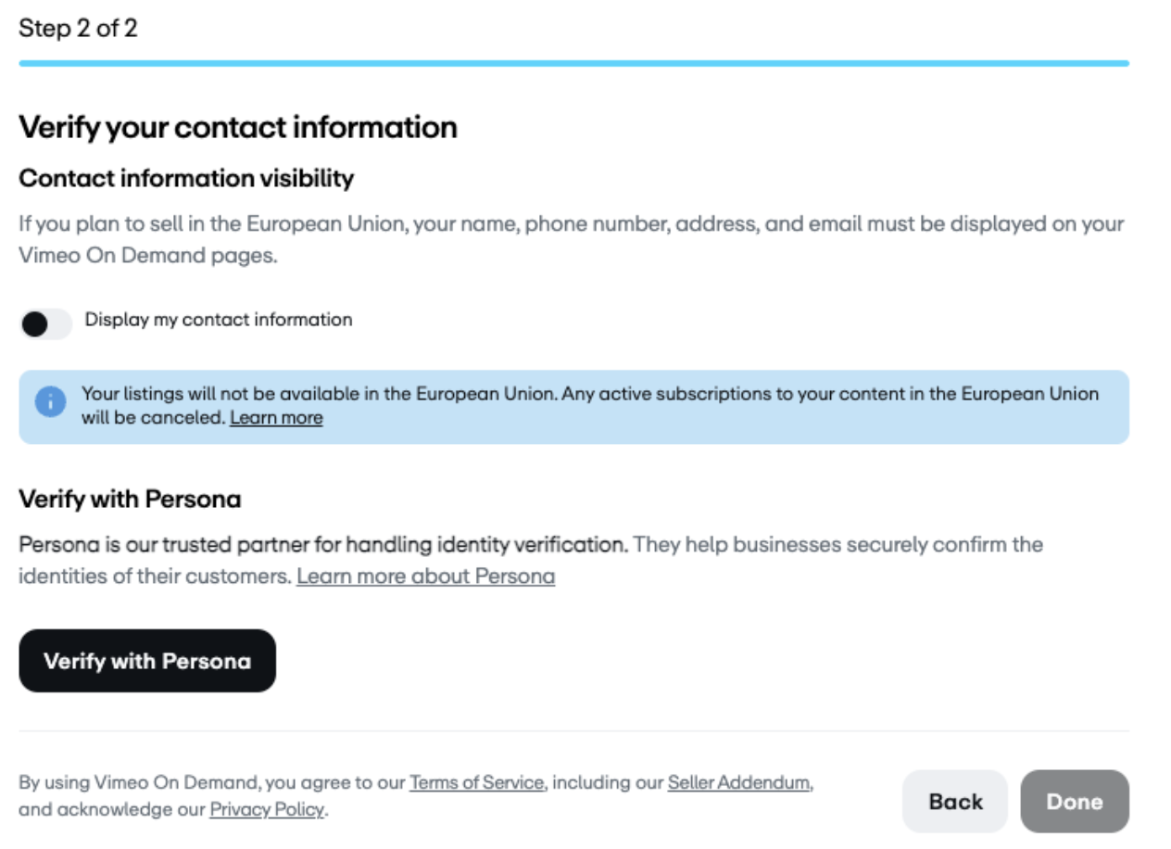Click the blue info icon in the notice
1171x849 pixels.
[x=51, y=403]
